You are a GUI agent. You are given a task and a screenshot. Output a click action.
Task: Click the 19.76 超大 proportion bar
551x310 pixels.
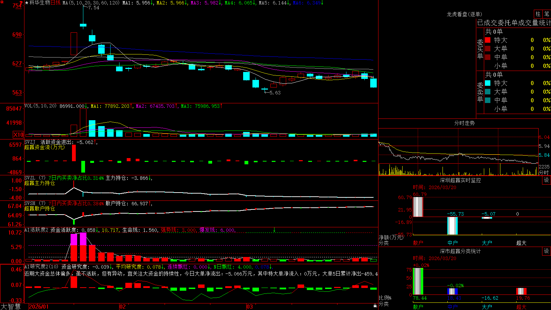[x=521, y=291]
